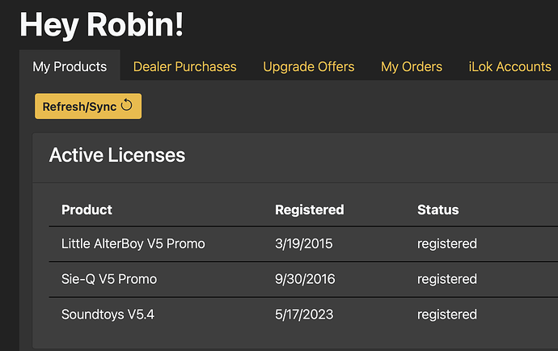
Task: Click the Soundtoys V5.4 registered status
Action: pyautogui.click(x=446, y=315)
